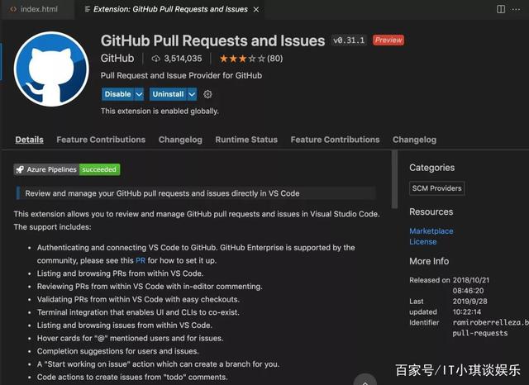Click the "Start working on issue" bullet
Screen dimensions: 529x385
tap(158, 364)
